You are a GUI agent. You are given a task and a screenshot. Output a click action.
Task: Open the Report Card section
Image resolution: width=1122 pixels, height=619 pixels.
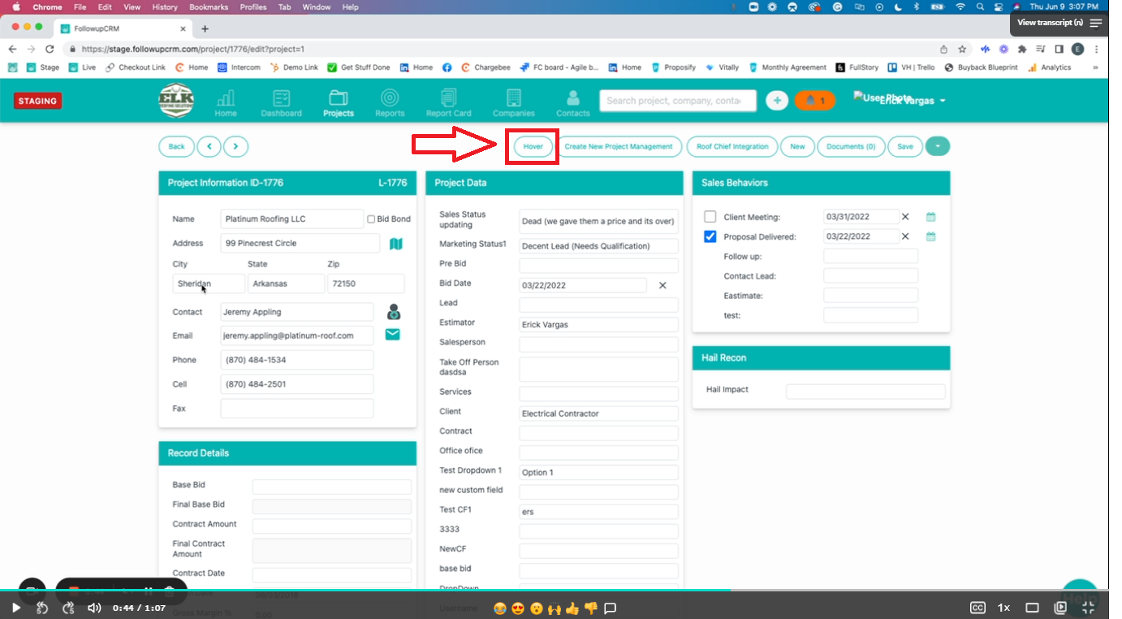point(448,100)
